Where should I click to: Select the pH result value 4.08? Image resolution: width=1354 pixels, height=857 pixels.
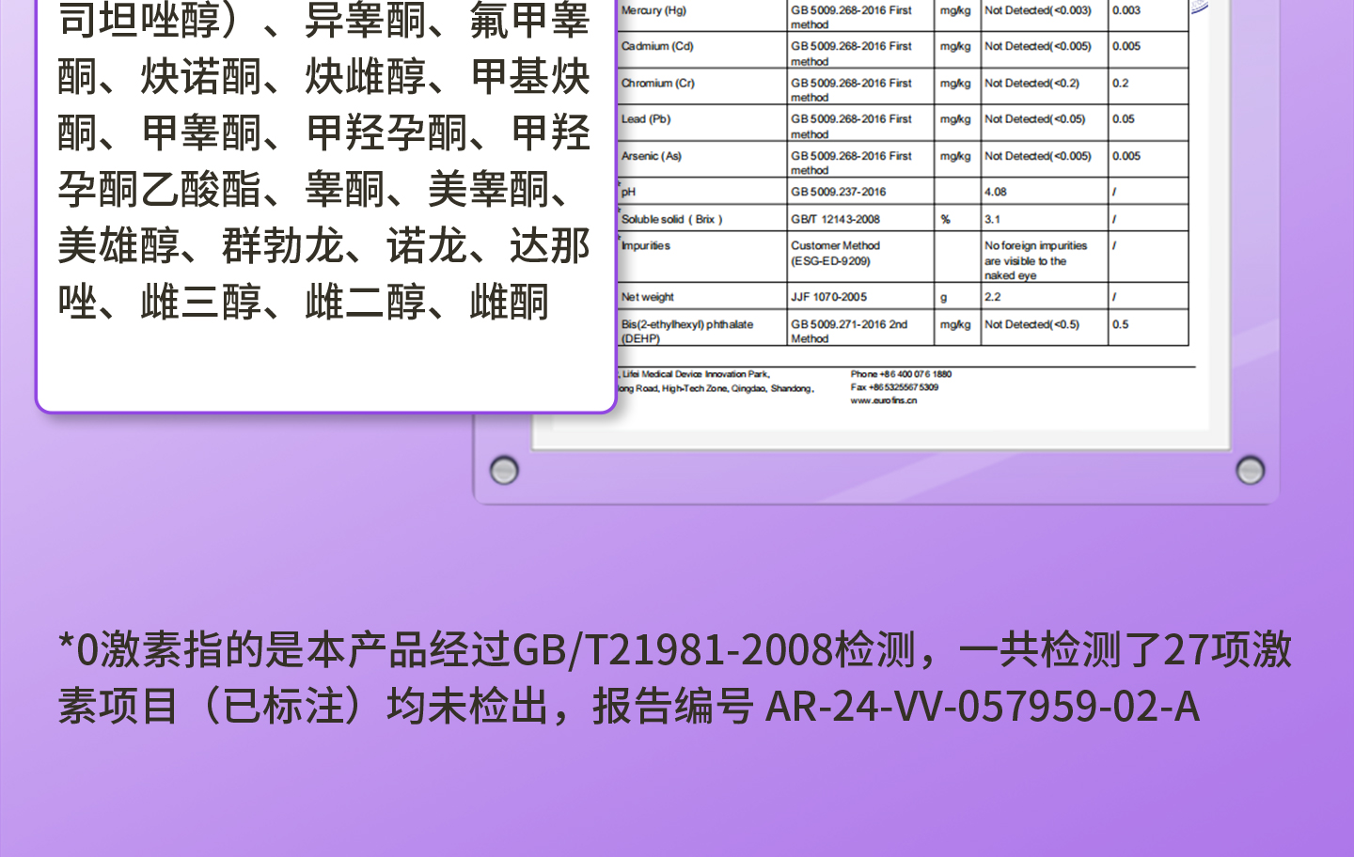pos(996,192)
